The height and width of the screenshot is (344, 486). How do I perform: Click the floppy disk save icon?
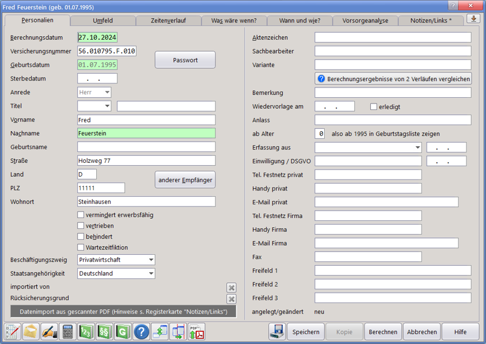click(278, 332)
